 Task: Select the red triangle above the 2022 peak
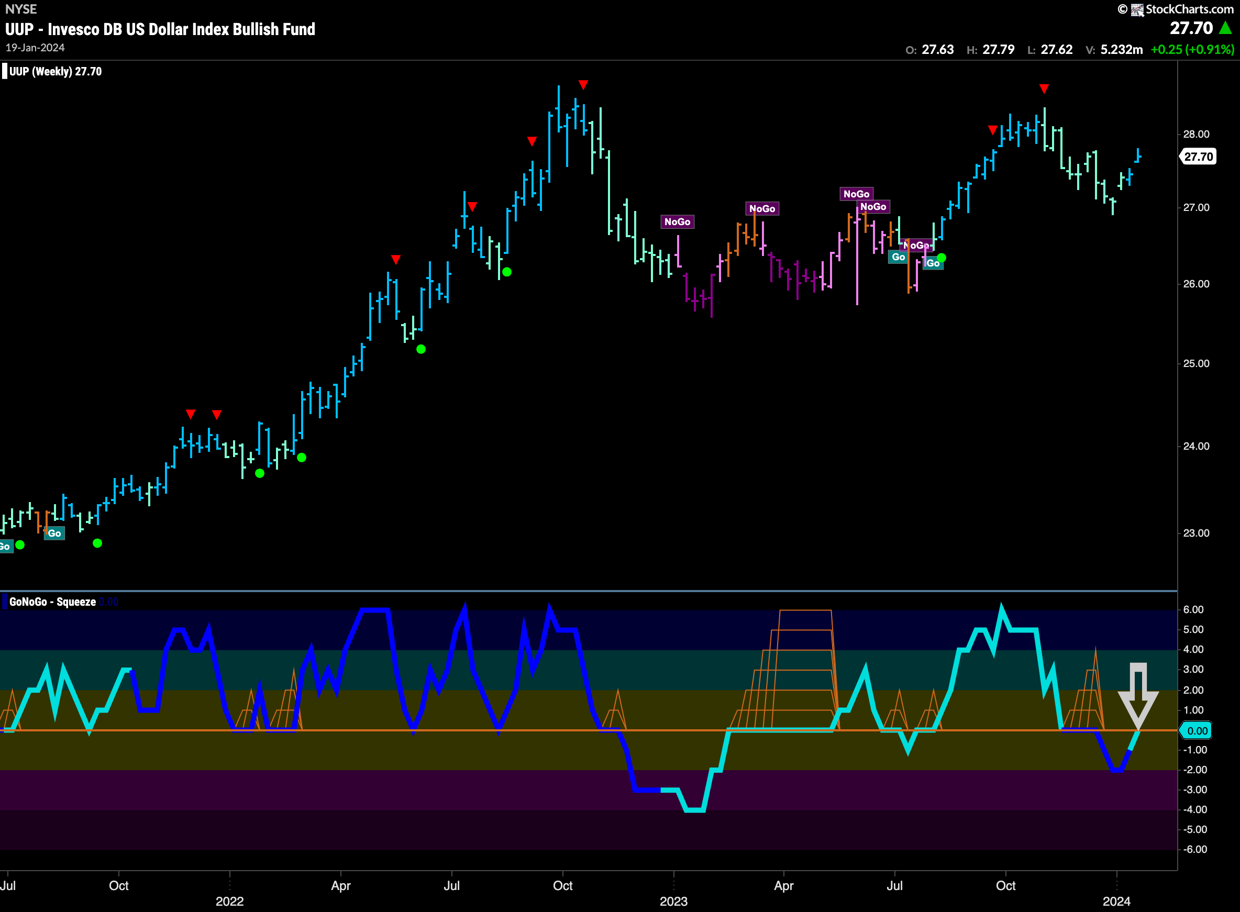coord(583,84)
